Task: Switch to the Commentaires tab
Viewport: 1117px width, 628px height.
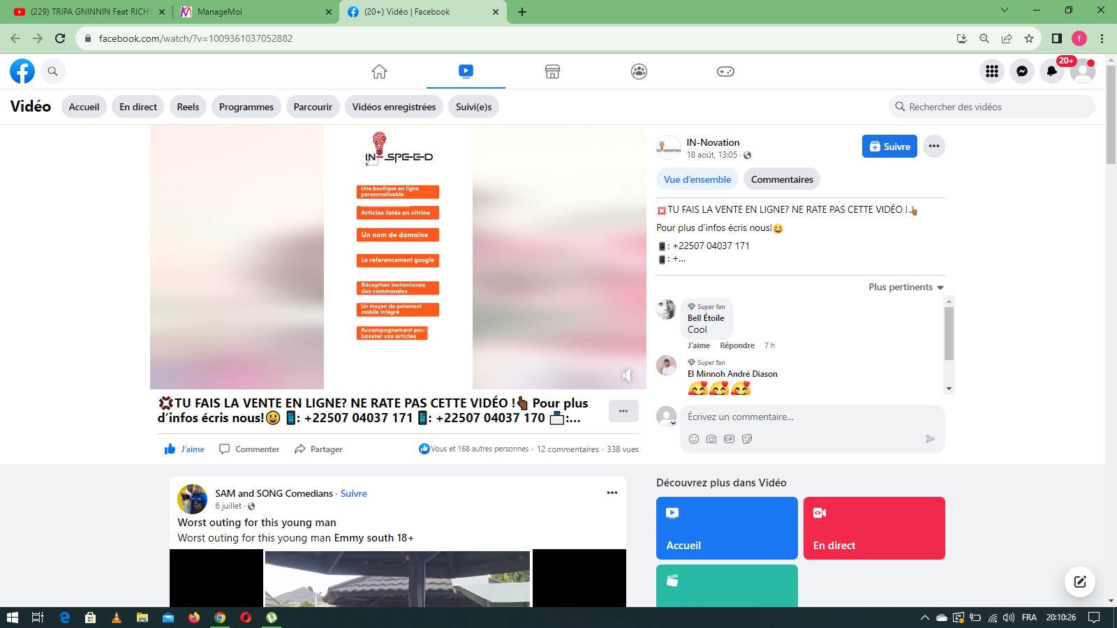Action: (782, 179)
